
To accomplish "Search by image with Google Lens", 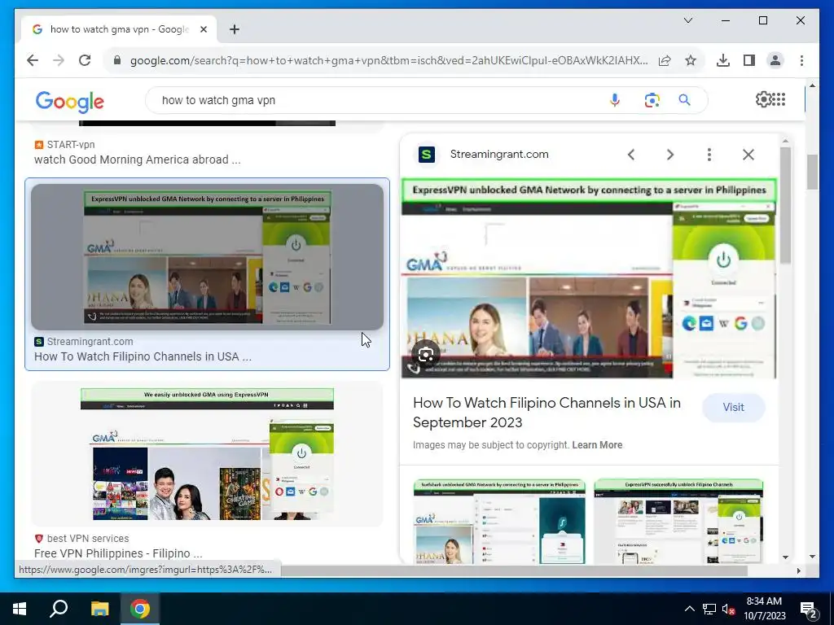I will [652, 100].
